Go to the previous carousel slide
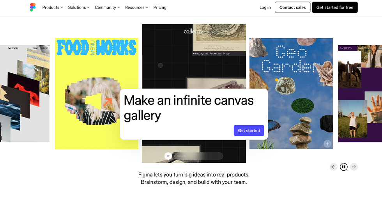The width and height of the screenshot is (382, 201). (x=333, y=167)
